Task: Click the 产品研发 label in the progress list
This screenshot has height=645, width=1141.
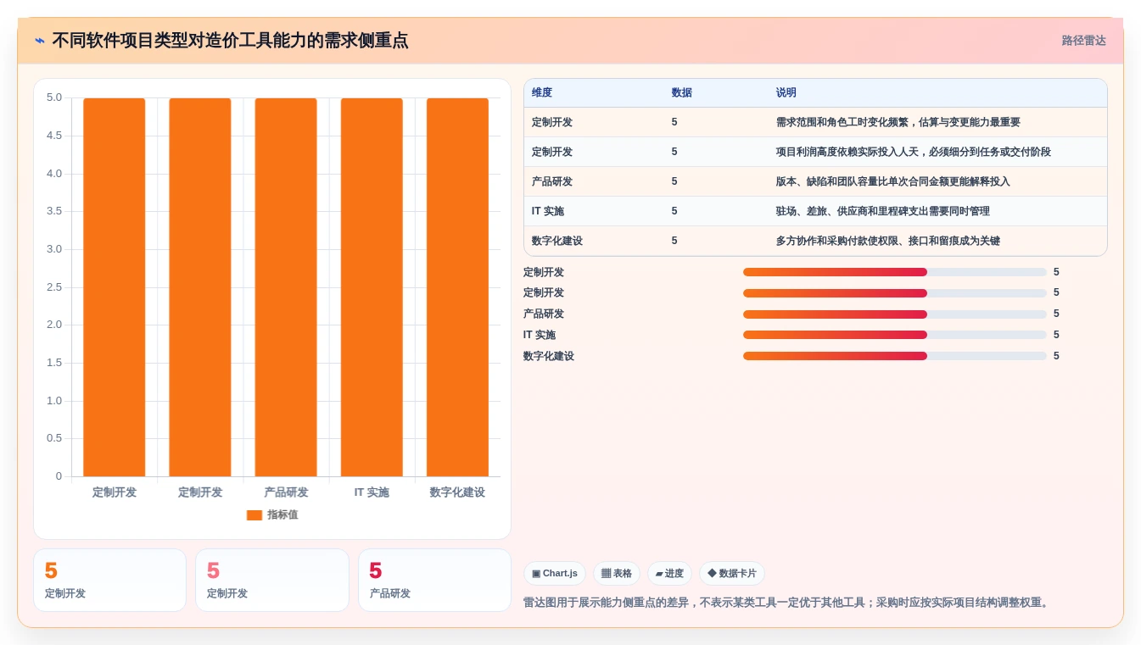Action: pos(544,314)
